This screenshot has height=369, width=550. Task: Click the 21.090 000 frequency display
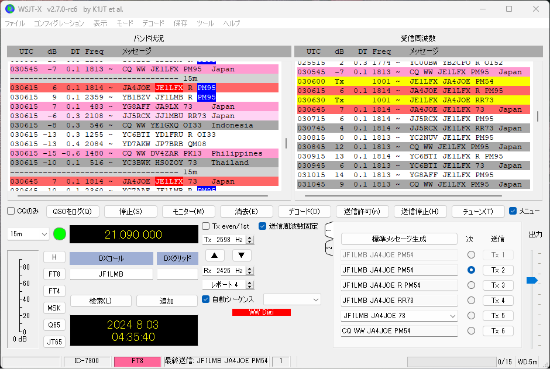pos(133,234)
